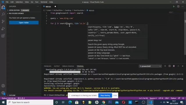Viewport: 186px width, 105px height.
Task: Click Hide link in screen share bar
Action: pyautogui.click(x=115, y=95)
